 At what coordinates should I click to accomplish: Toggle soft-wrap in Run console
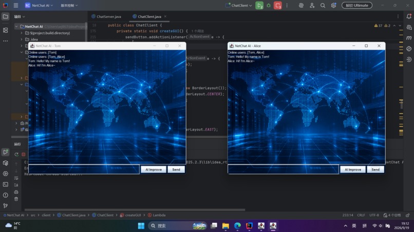click(16, 178)
